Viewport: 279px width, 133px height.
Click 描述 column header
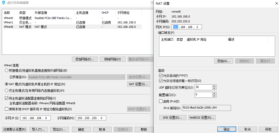(247, 40)
